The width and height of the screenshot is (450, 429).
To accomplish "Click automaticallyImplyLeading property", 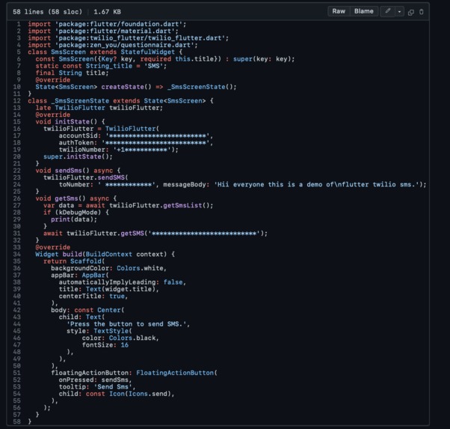I will coord(108,282).
